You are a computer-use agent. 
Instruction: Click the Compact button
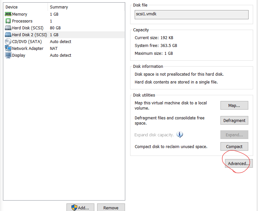[x=234, y=146]
